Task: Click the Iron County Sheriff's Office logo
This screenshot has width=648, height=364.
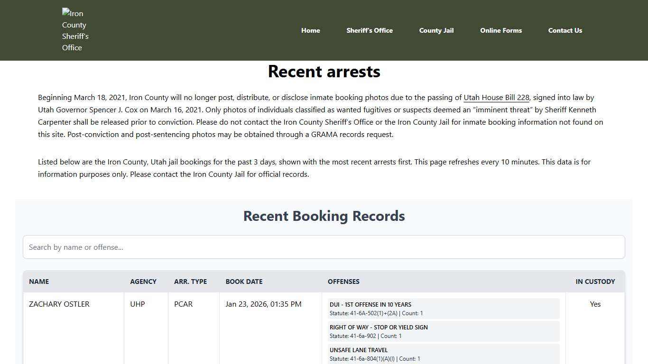Action: (75, 30)
